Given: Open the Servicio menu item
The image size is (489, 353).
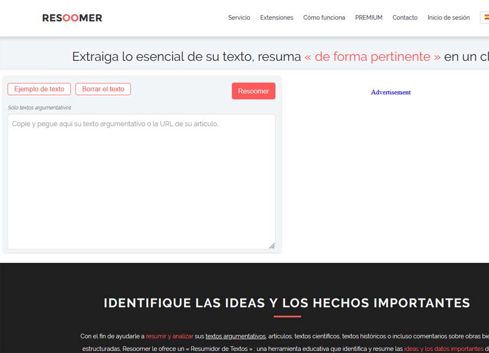Looking at the screenshot, I should [x=239, y=18].
